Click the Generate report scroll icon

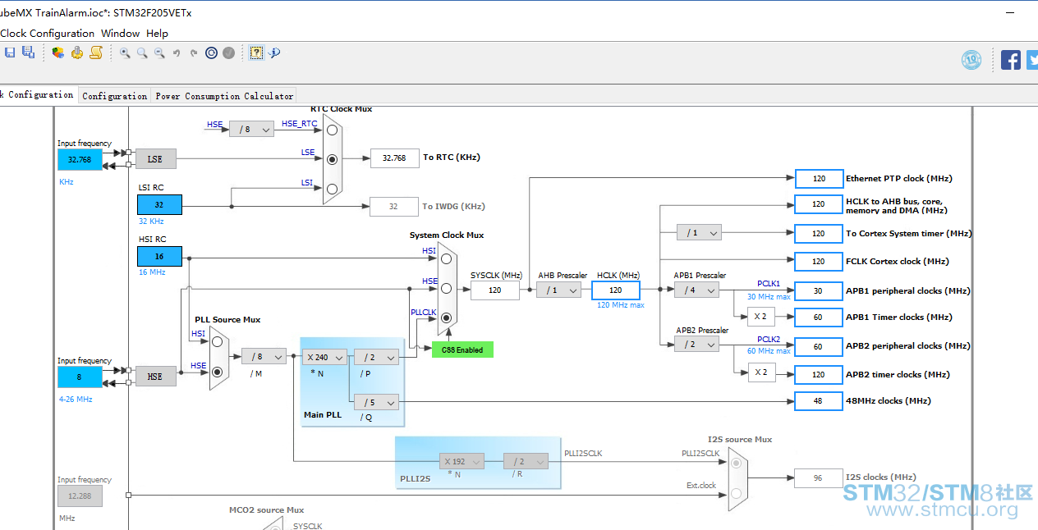tap(96, 53)
